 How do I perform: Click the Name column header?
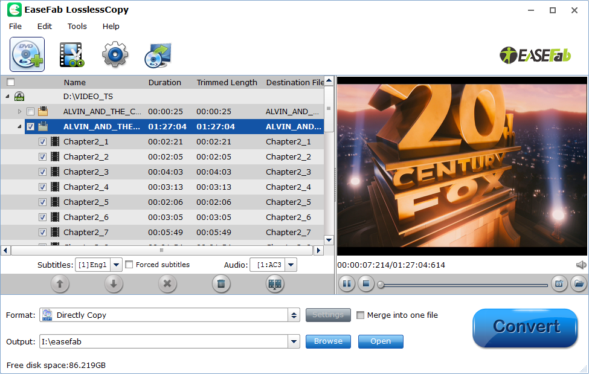click(x=75, y=82)
